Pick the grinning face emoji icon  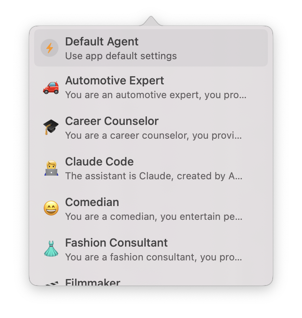click(51, 209)
